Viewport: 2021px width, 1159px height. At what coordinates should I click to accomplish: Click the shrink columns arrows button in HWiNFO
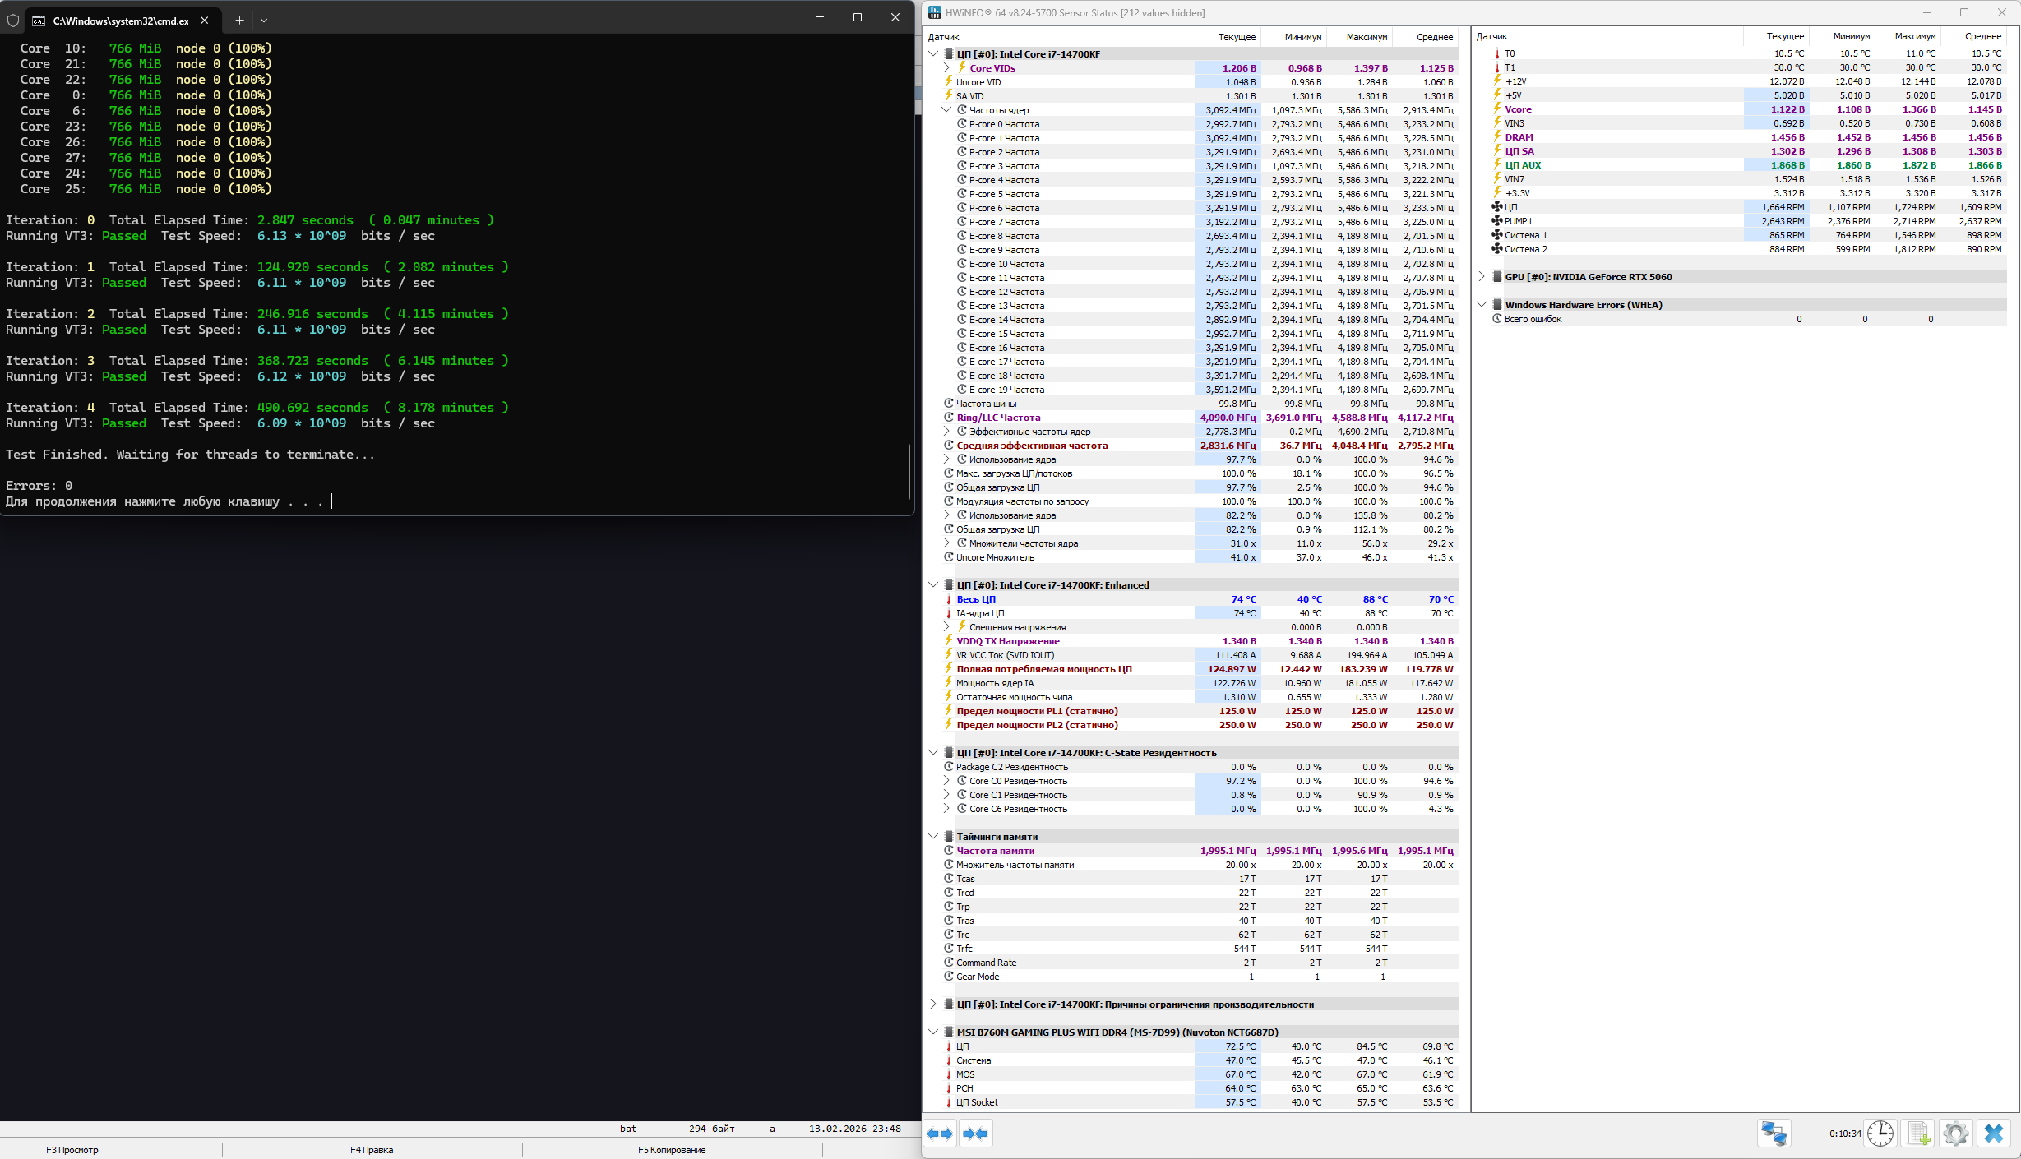point(975,1134)
